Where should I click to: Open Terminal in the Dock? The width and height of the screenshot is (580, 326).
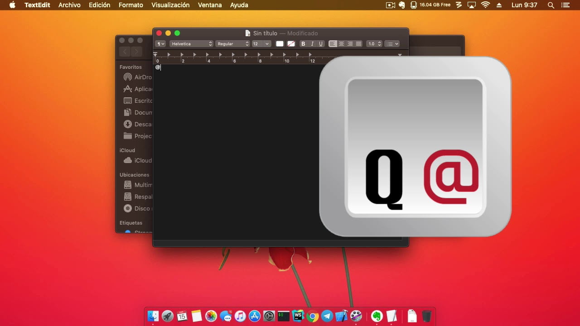[284, 316]
